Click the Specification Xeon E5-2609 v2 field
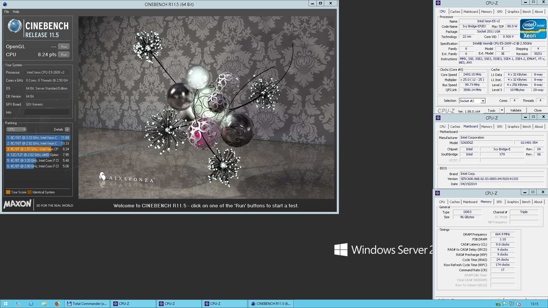Viewport: 548px width, 308px height. tap(502, 44)
